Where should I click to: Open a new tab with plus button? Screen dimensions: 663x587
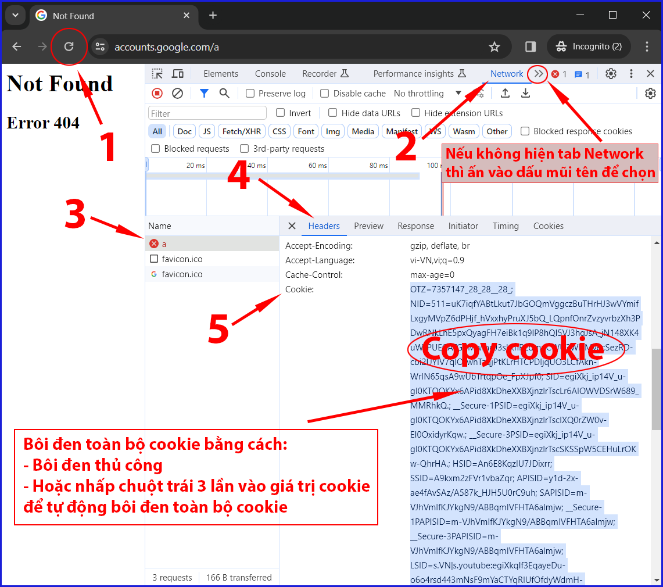(213, 16)
